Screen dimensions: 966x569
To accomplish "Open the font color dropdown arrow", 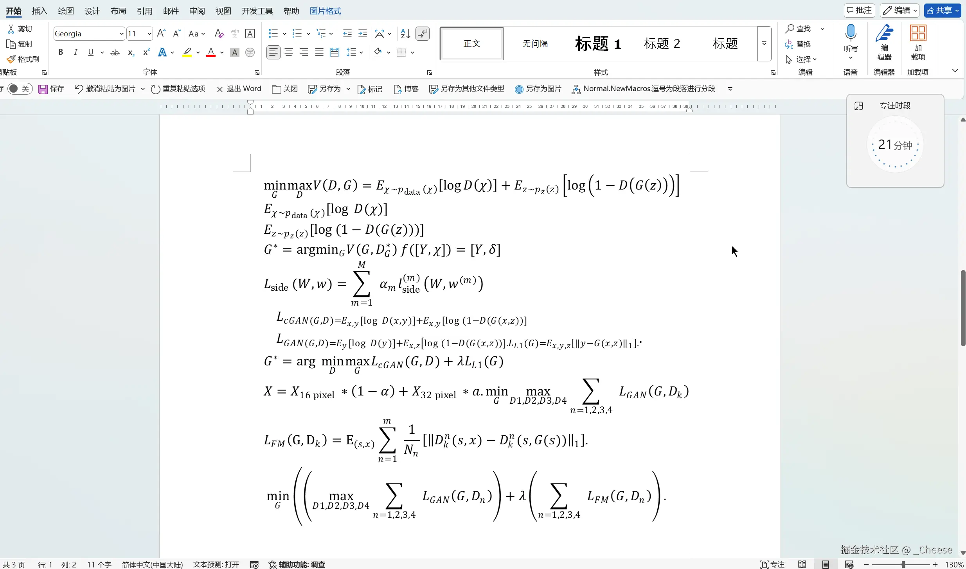I will click(222, 52).
